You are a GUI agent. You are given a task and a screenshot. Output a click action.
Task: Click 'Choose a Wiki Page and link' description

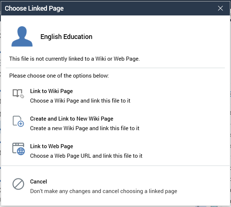coord(80,101)
